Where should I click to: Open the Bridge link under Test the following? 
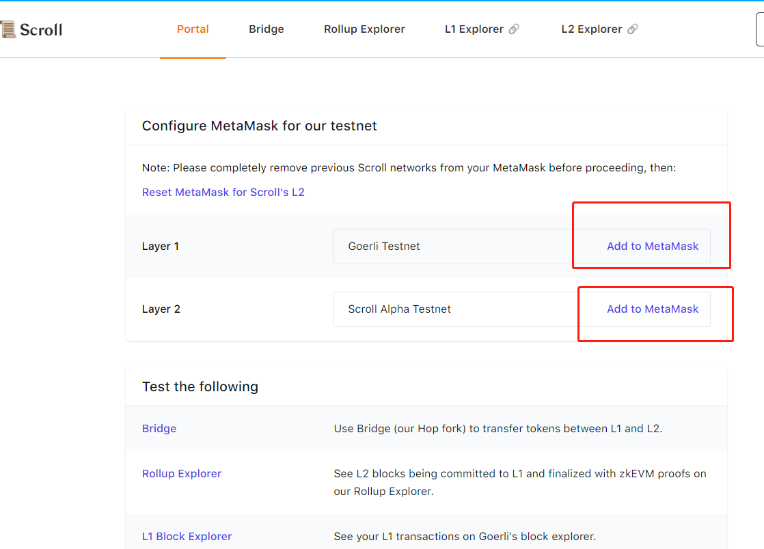(x=159, y=429)
